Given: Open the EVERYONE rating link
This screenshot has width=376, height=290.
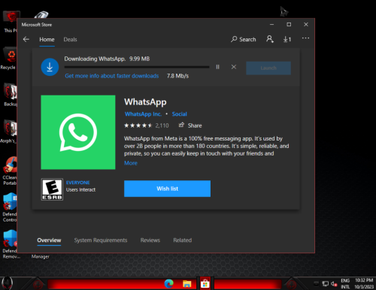Looking at the screenshot, I should [x=77, y=183].
